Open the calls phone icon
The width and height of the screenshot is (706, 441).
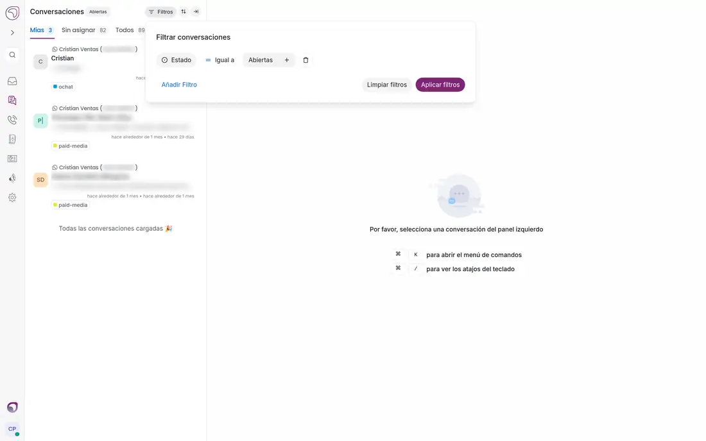pos(12,120)
